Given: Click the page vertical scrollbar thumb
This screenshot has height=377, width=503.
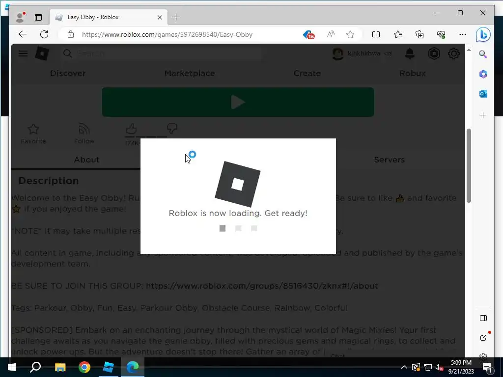Looking at the screenshot, I should pyautogui.click(x=469, y=165).
